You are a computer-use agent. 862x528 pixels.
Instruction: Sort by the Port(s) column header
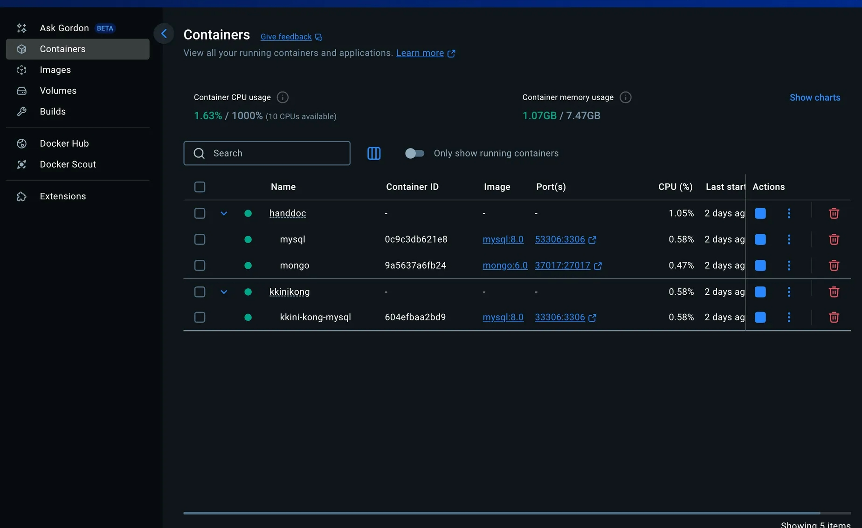[x=551, y=187]
